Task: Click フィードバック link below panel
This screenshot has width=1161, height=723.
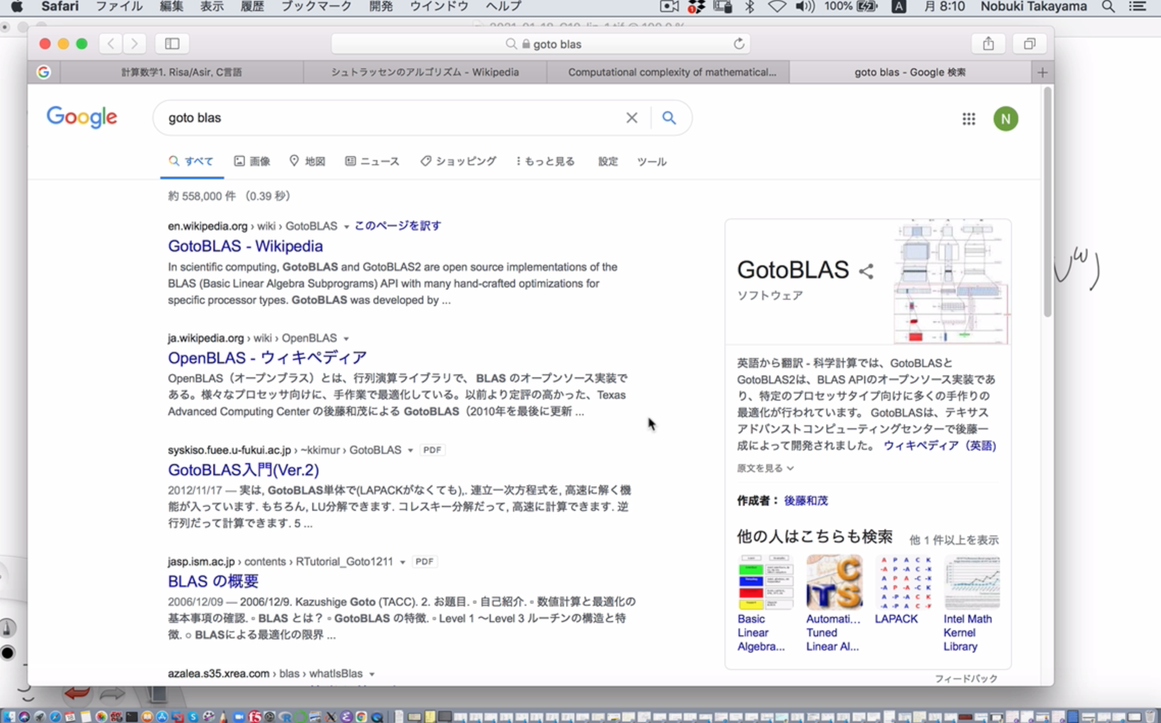Action: 966,679
